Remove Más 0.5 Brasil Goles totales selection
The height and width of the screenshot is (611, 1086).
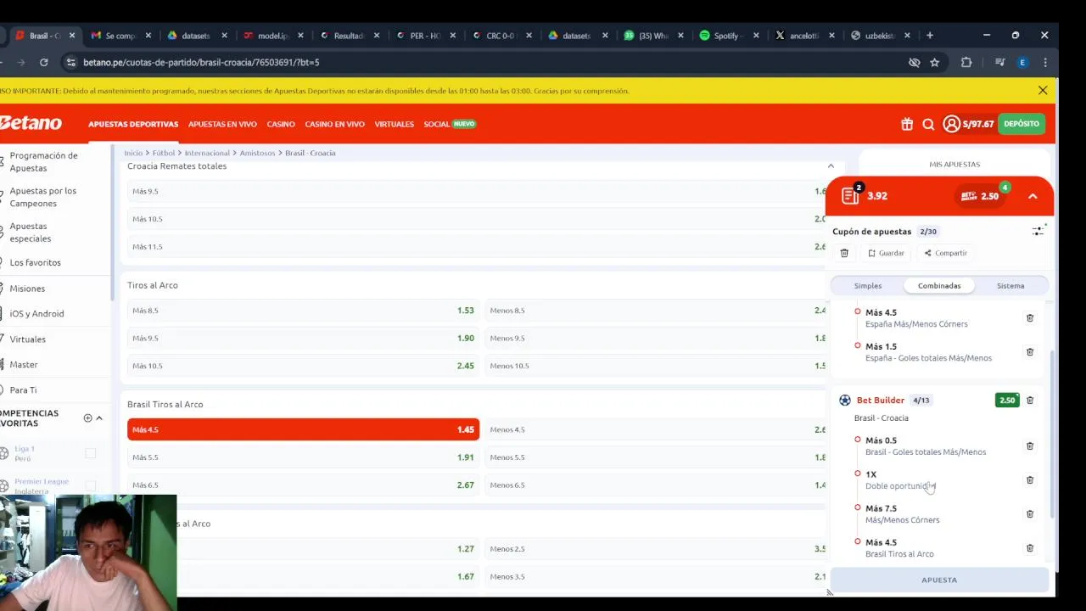1030,446
